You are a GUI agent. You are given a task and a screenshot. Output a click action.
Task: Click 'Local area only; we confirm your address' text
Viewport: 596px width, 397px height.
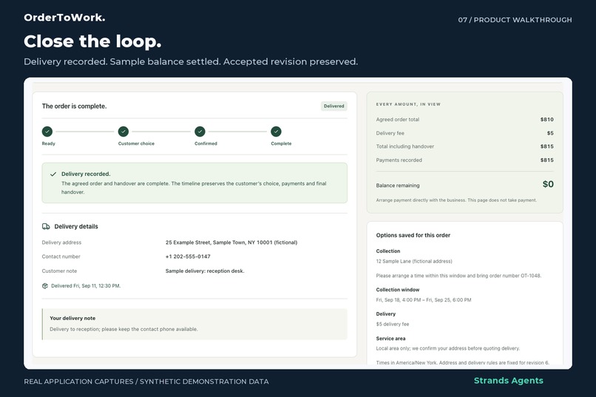(x=448, y=348)
